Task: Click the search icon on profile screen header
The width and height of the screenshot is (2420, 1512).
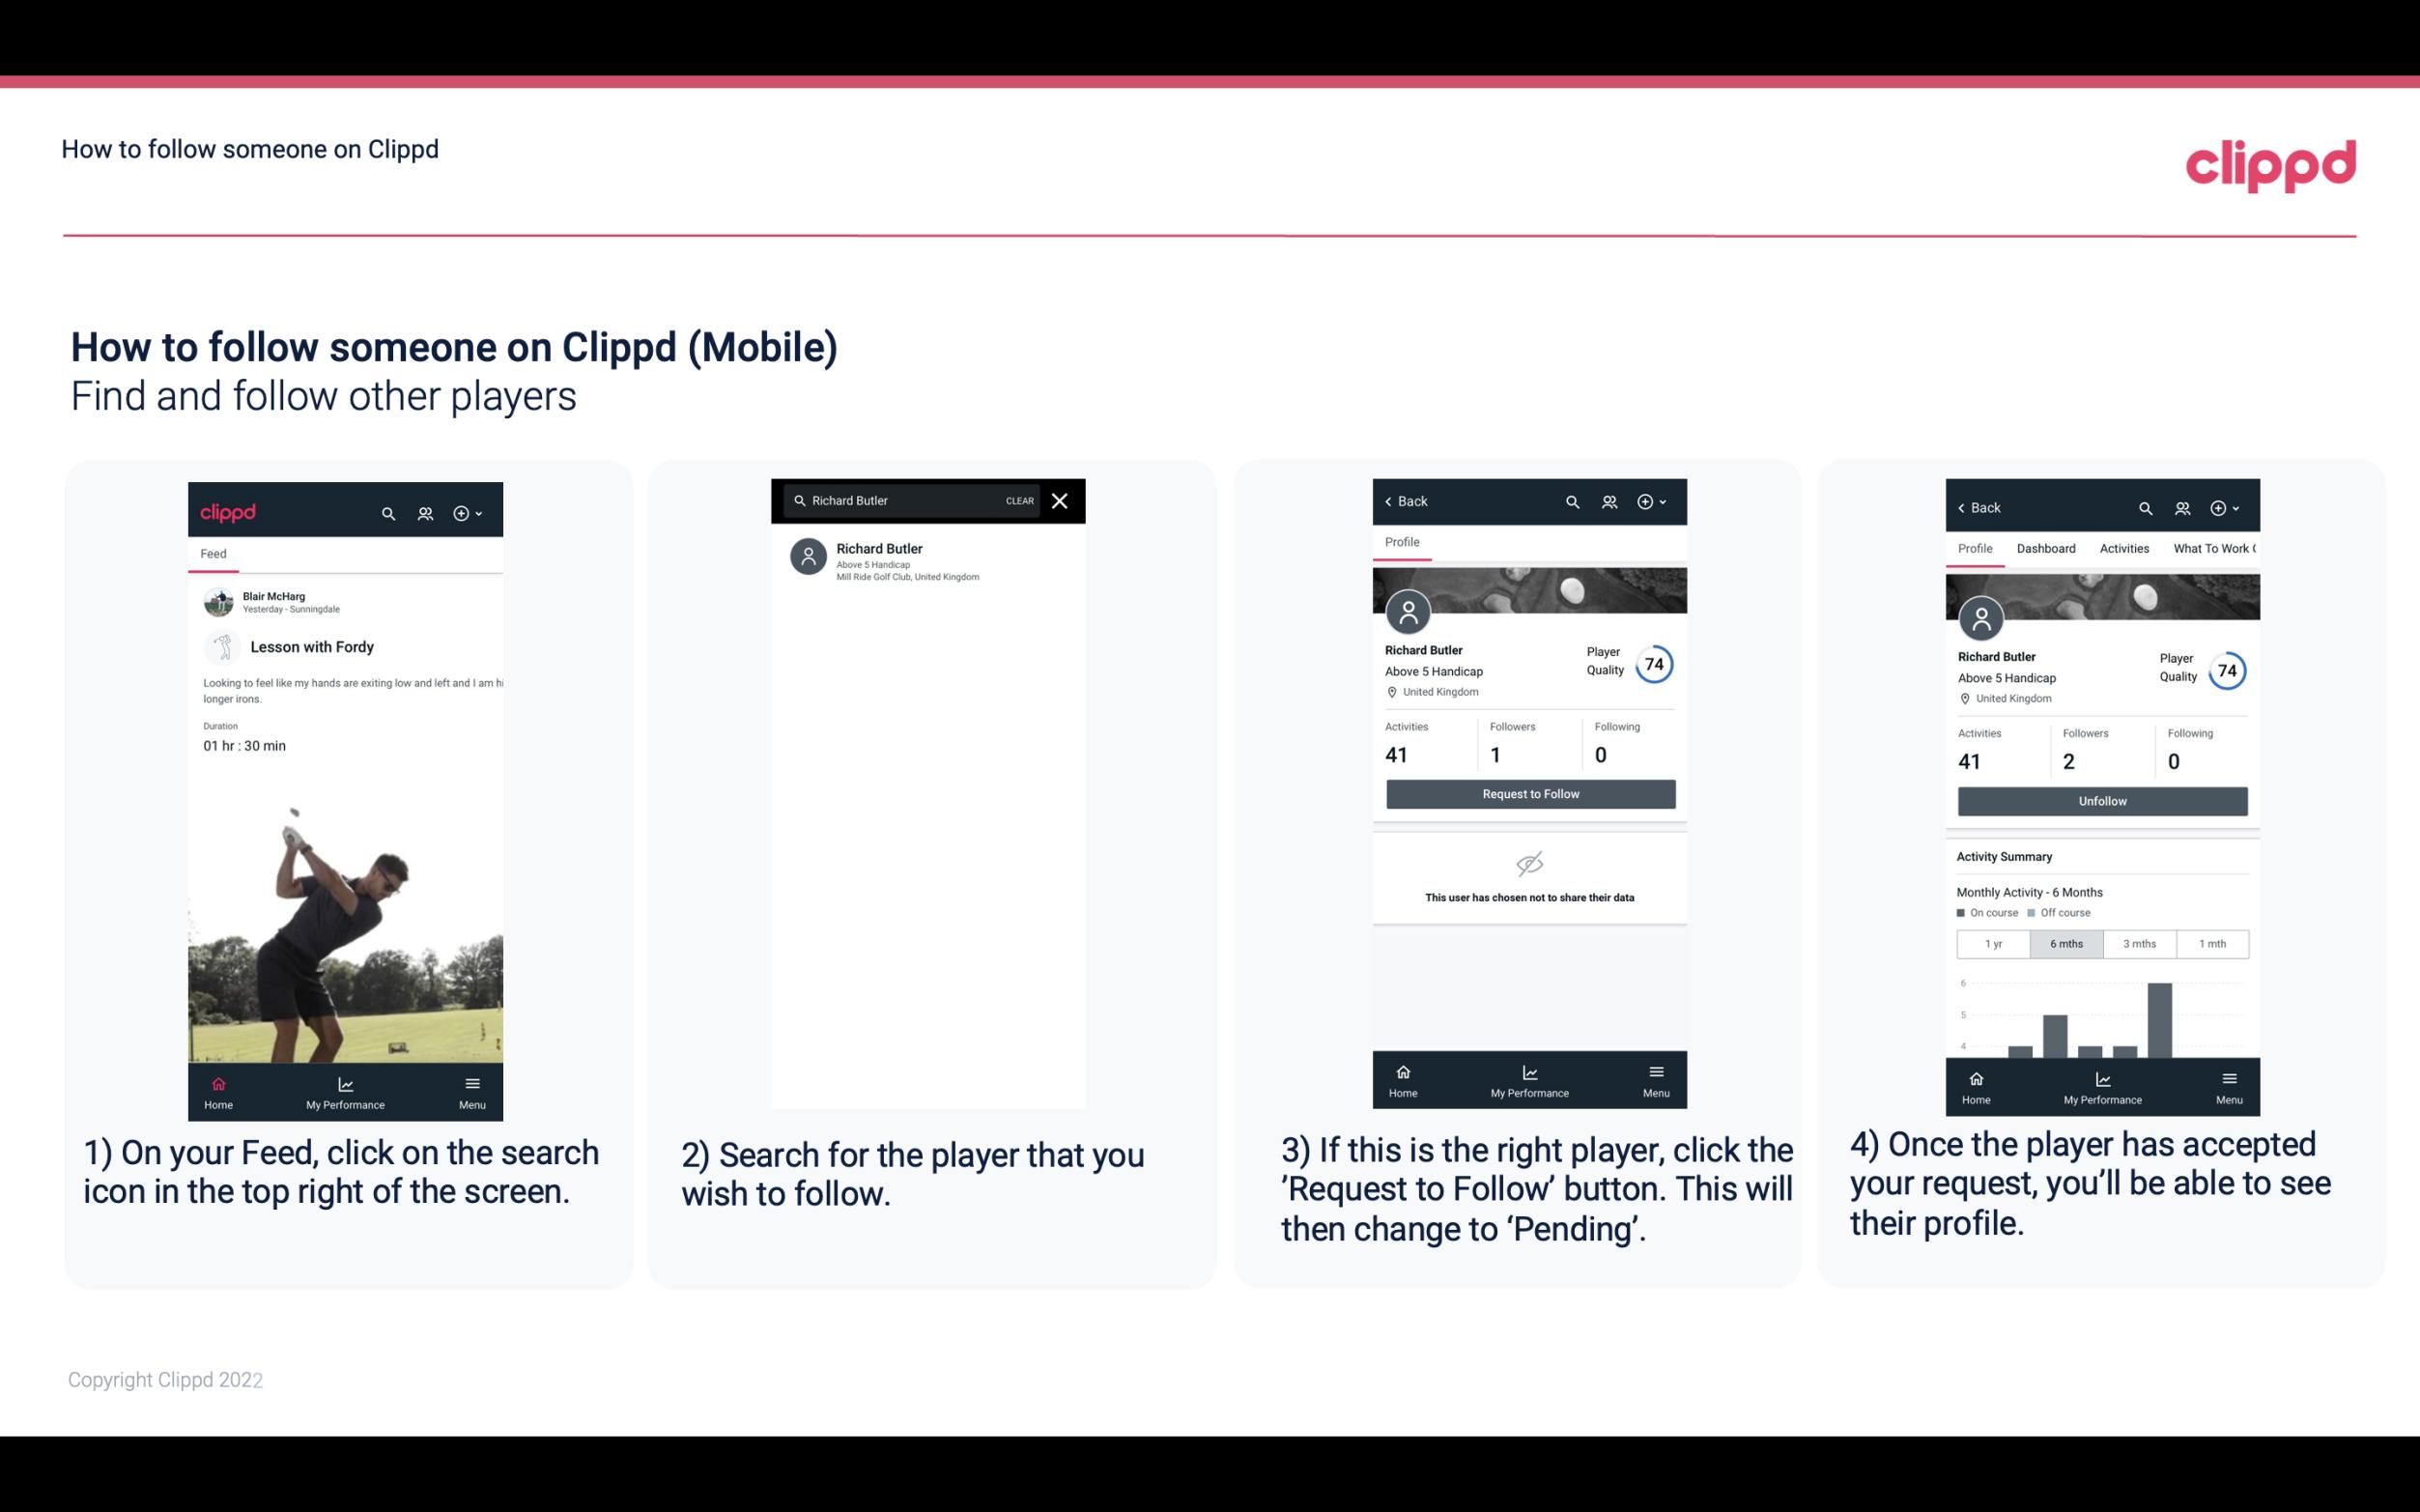Action: pos(1572,503)
